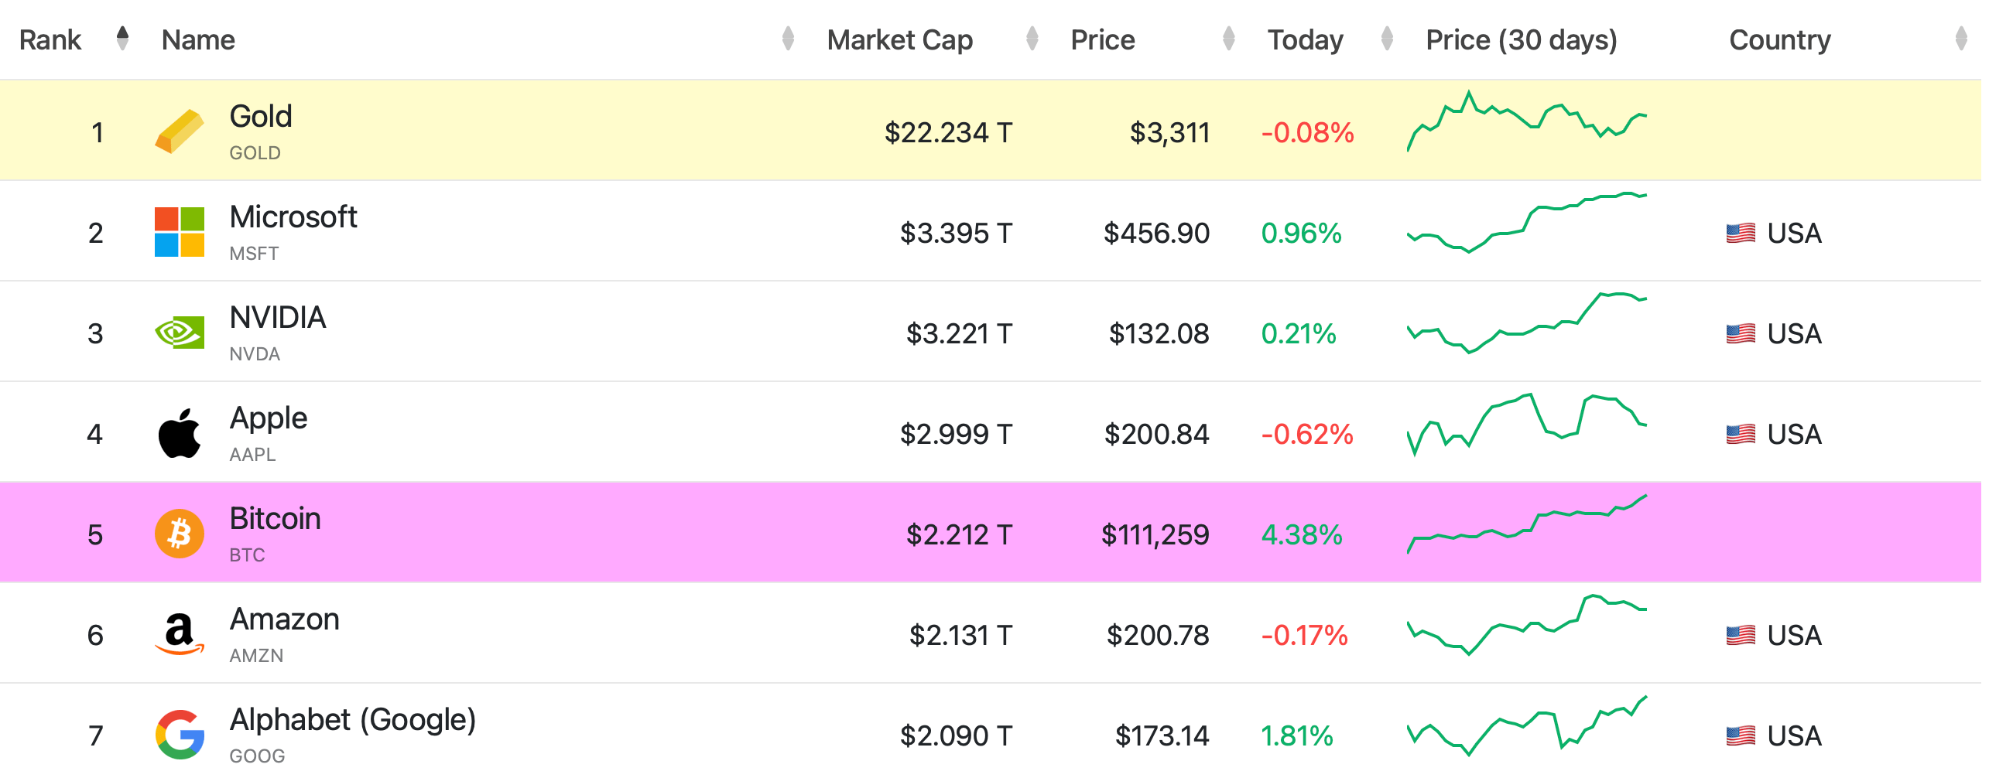Sort by Country using its sort arrows
1989x778 pixels.
[x=1961, y=38]
